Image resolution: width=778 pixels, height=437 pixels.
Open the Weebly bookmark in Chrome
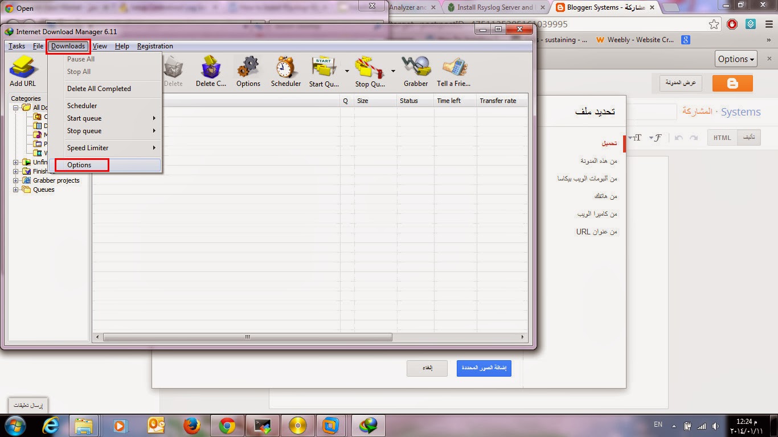click(635, 40)
